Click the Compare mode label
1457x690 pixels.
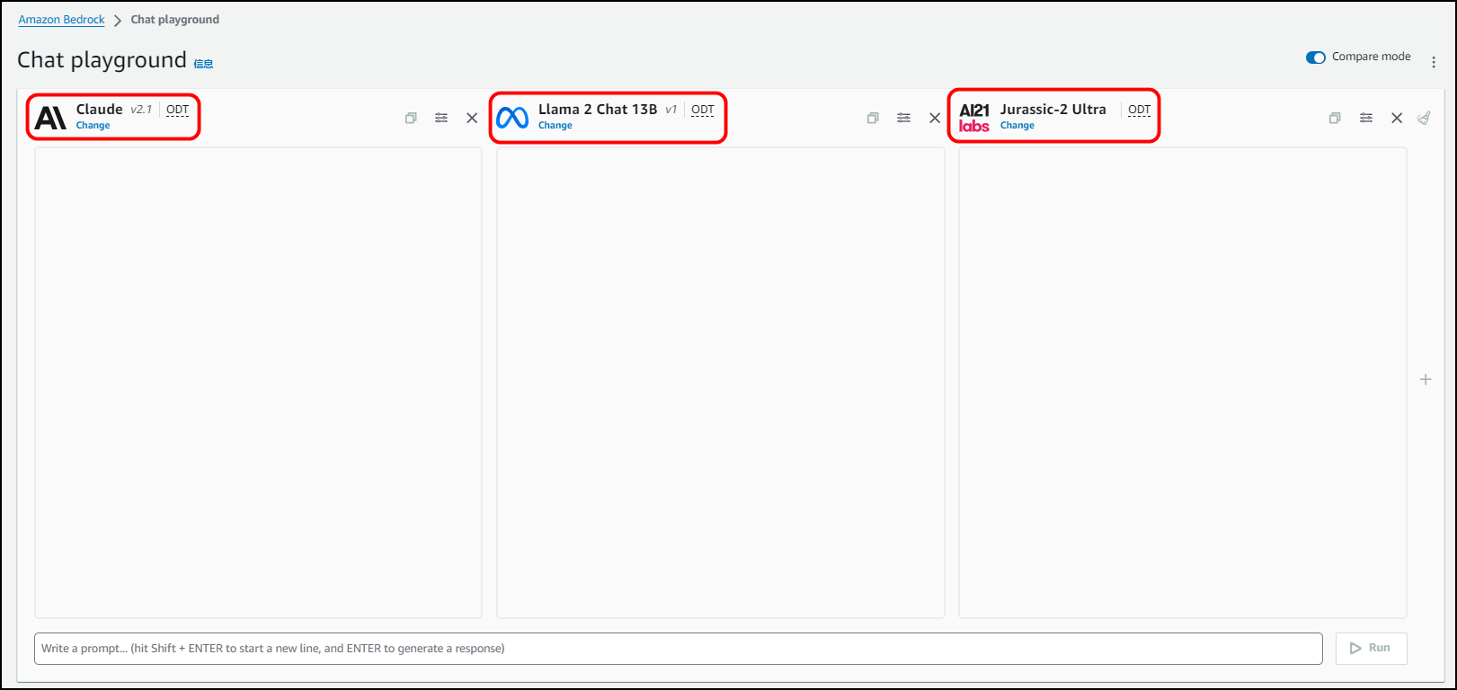(1372, 57)
